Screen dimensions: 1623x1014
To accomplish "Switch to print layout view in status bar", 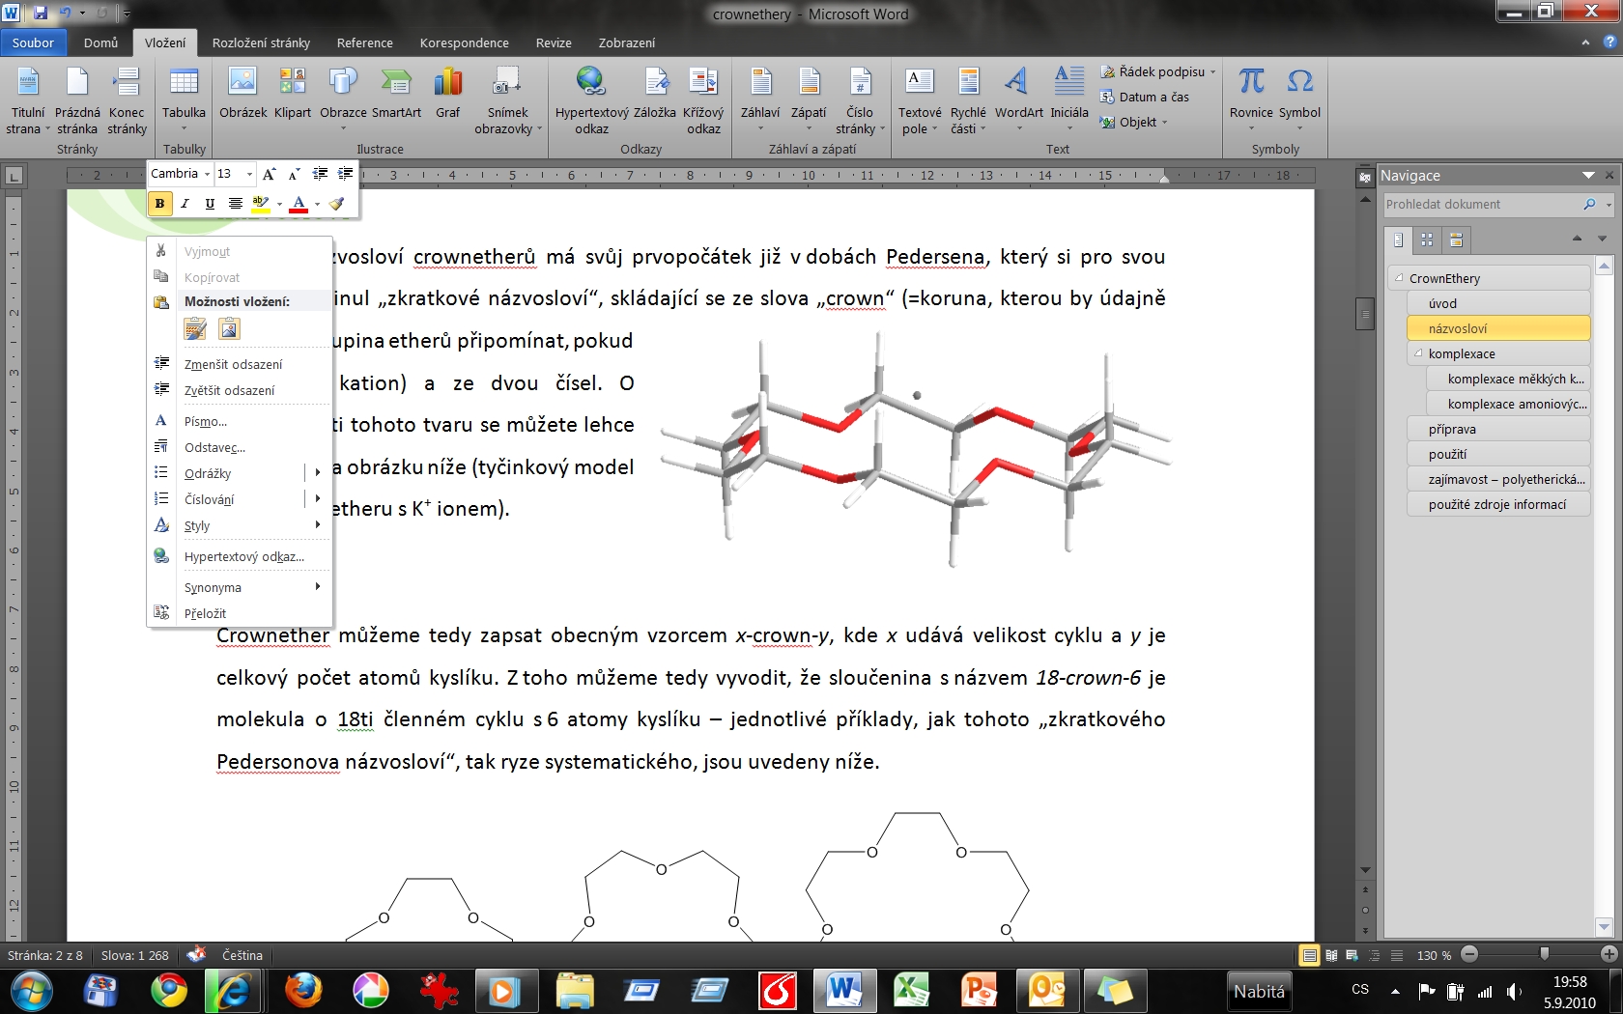I will [x=1309, y=955].
